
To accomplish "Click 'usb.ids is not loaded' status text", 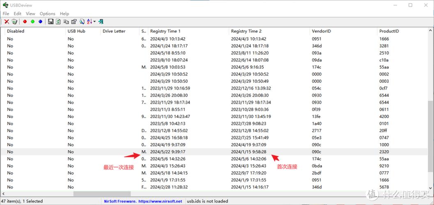I will [207, 201].
